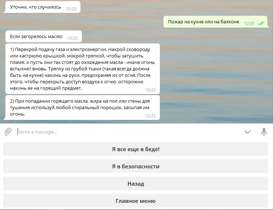Collapse bot keyboard with chevron icon
273x210 pixels.
tap(247, 132)
